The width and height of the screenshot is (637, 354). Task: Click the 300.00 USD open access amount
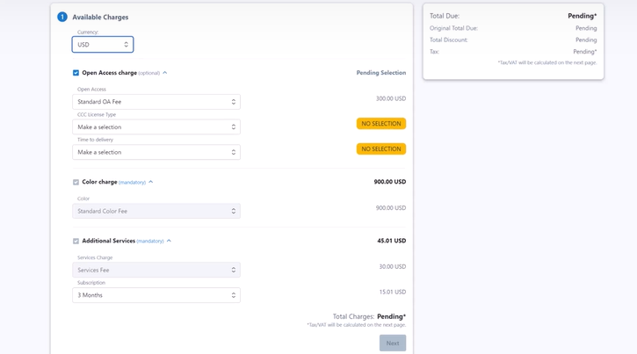tap(391, 98)
